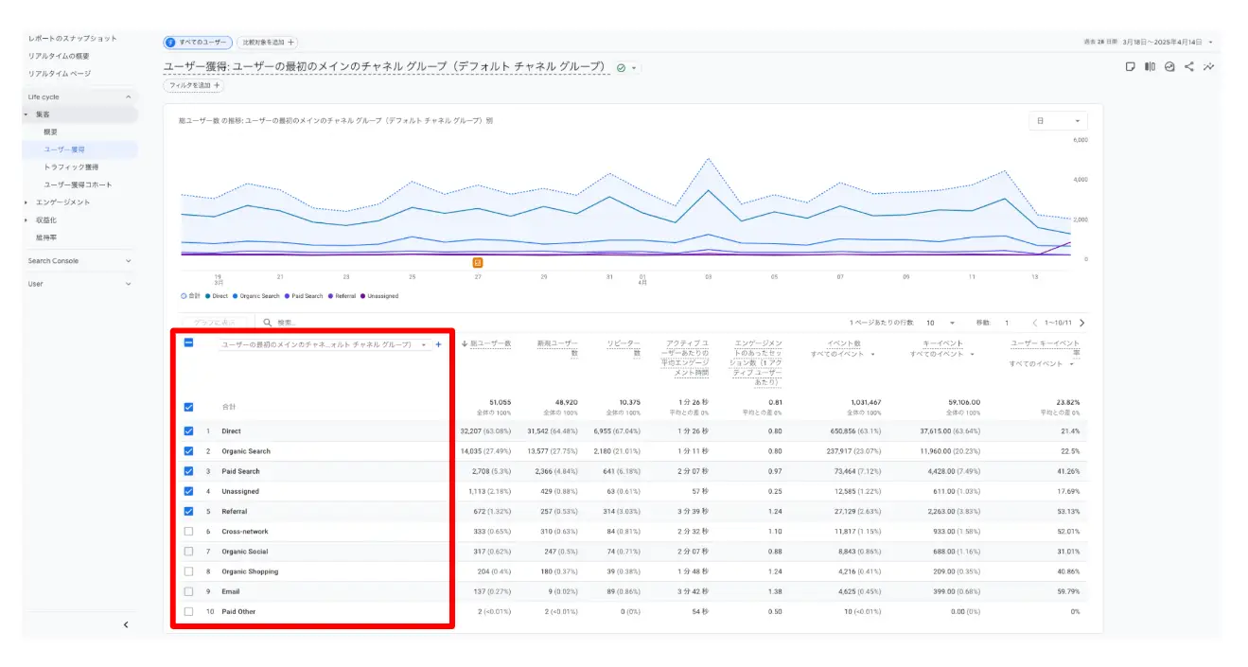Image resolution: width=1248 pixels, height=667 pixels.
Task: Go to previous table page arrow
Action: pos(1035,323)
